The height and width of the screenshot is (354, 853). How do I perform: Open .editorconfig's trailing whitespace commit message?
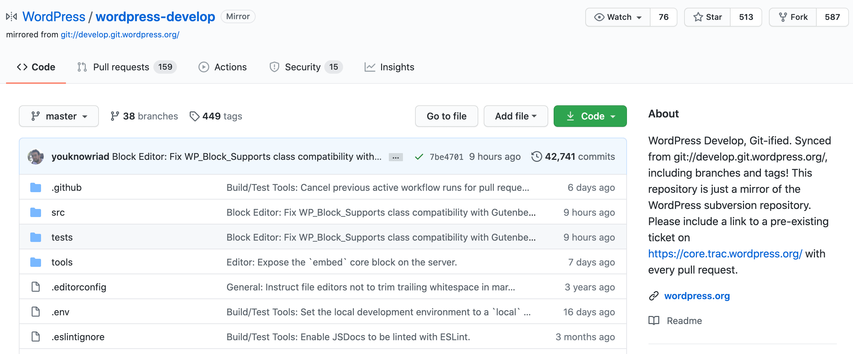click(371, 287)
